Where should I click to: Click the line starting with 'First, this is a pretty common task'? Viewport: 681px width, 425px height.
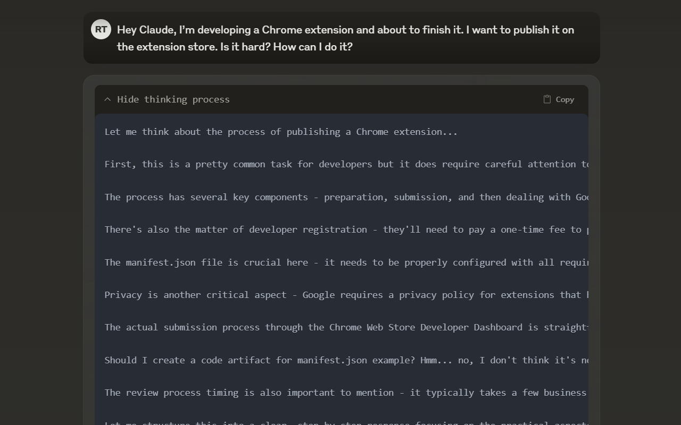point(346,164)
